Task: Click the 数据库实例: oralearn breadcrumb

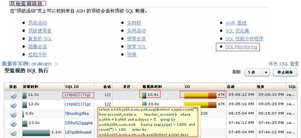Action: (x=27, y=64)
